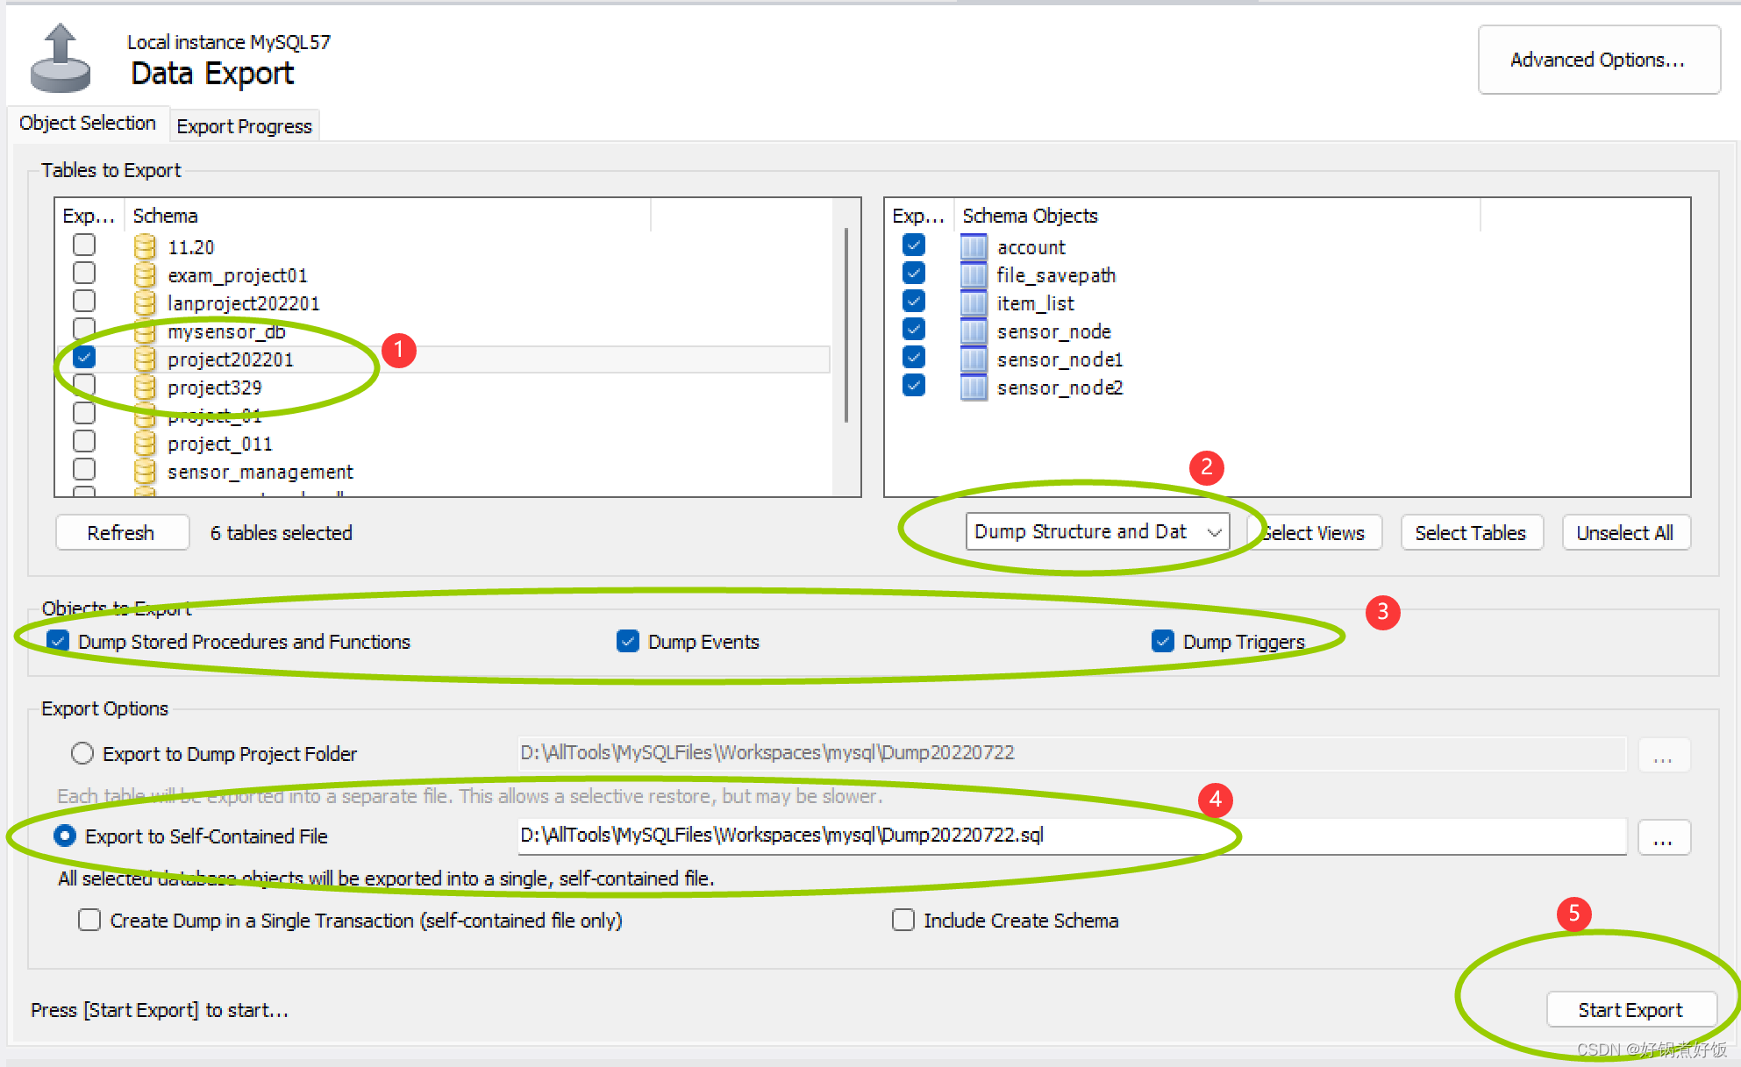The image size is (1741, 1067).
Task: Click the account table icon
Action: (x=973, y=247)
